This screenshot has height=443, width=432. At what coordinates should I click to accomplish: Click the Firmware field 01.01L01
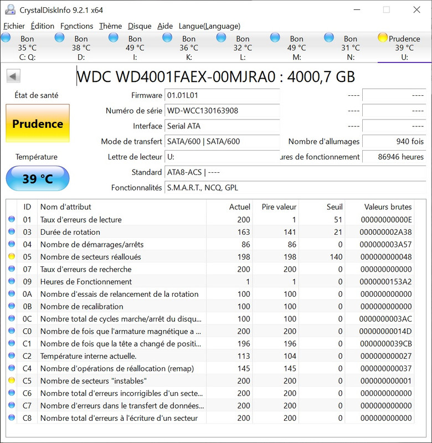pos(222,95)
